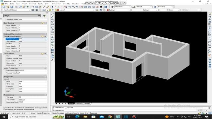Open the Draw menu
The width and height of the screenshot is (212, 119).
47,4
